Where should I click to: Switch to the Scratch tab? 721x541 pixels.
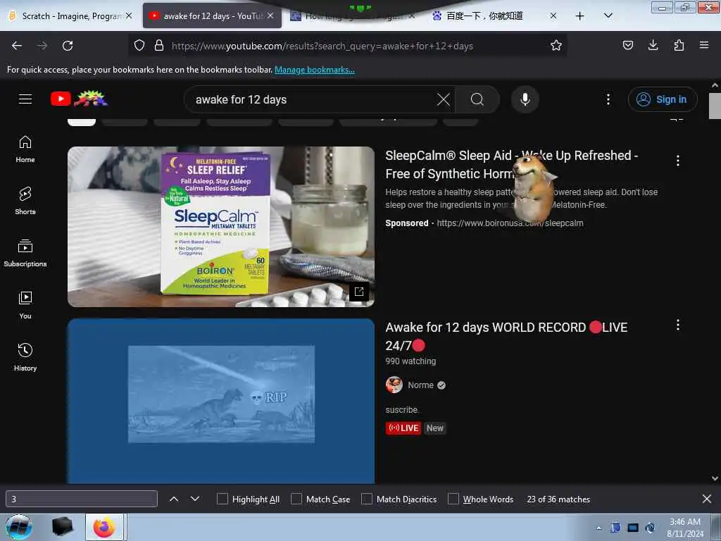coord(71,16)
